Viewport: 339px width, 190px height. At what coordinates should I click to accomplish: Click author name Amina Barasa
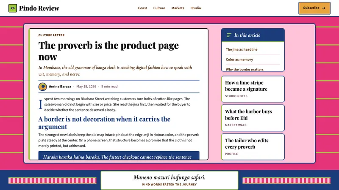[x=60, y=87]
